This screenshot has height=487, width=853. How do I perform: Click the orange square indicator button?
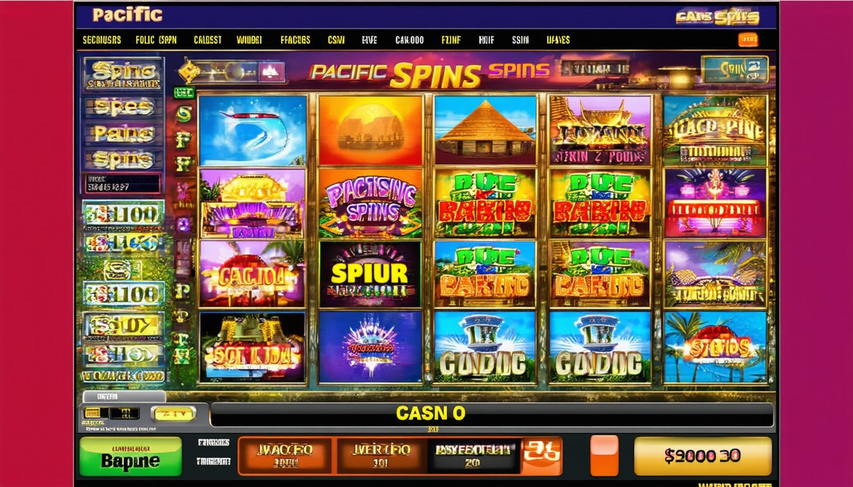point(604,455)
